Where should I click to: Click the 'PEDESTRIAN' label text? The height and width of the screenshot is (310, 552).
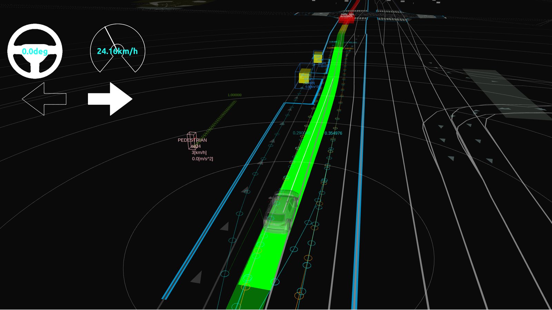[192, 140]
